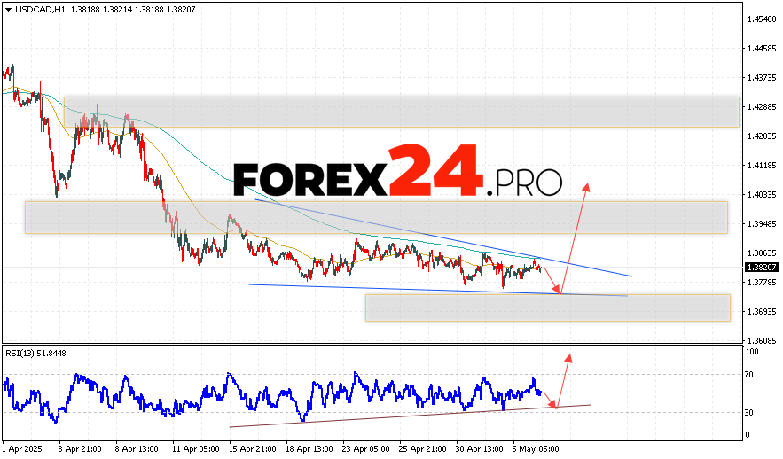The width and height of the screenshot is (783, 459).
Task: Select the RSI(13) 51.8448 indicator label
Action: (x=35, y=354)
